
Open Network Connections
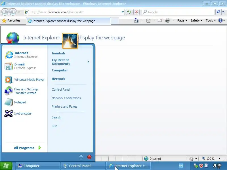click(66, 98)
